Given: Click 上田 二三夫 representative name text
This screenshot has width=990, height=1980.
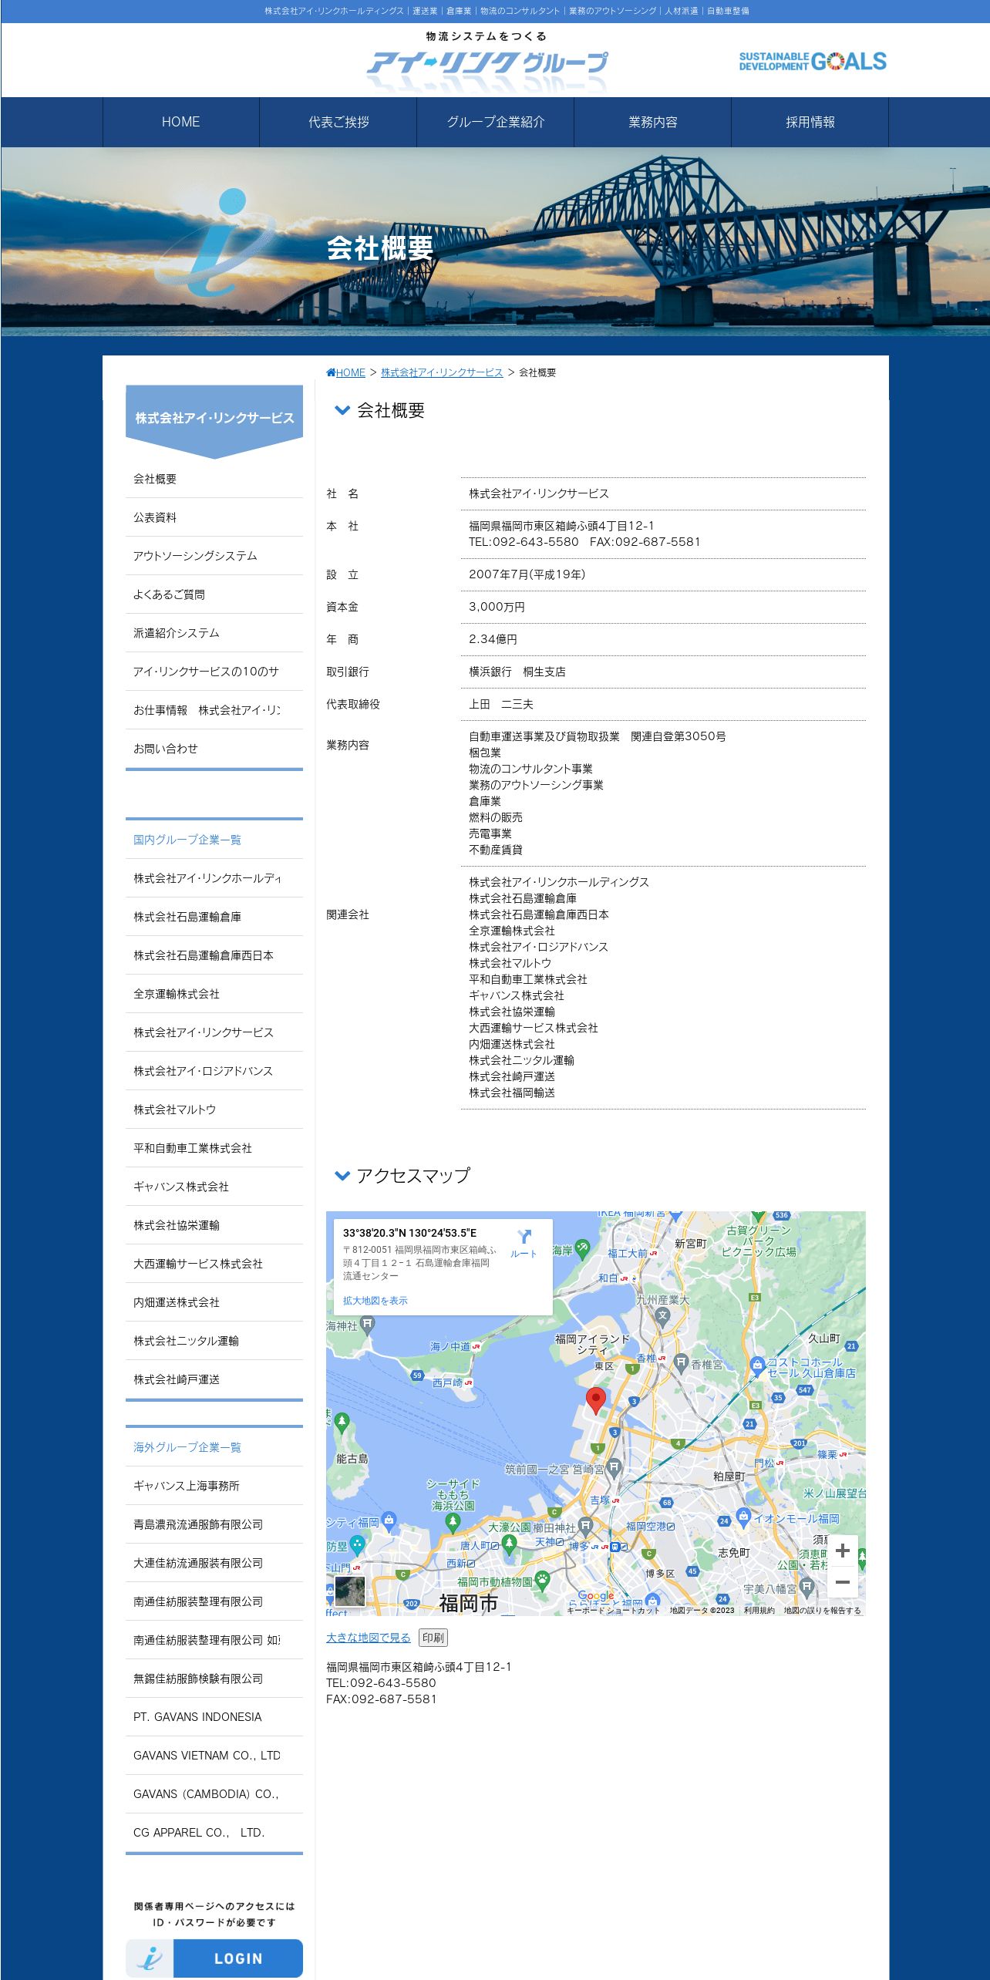Looking at the screenshot, I should (501, 704).
